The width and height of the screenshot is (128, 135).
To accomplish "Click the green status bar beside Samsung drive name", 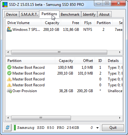I will (x=15, y=128).
